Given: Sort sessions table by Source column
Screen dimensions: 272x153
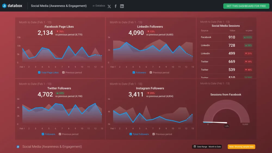Looking at the screenshot, I should 205,31.
